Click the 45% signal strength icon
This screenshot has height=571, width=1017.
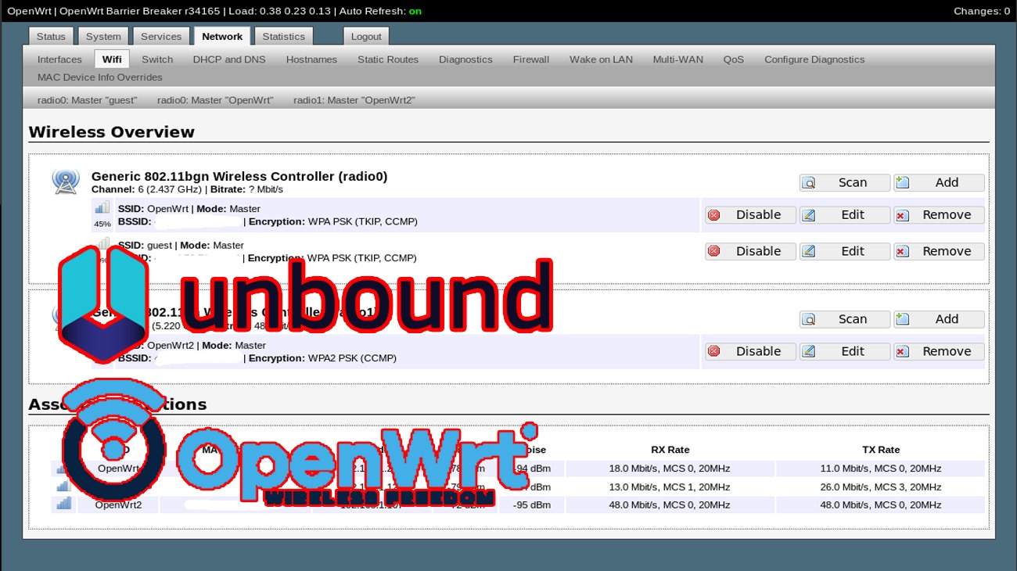[102, 208]
